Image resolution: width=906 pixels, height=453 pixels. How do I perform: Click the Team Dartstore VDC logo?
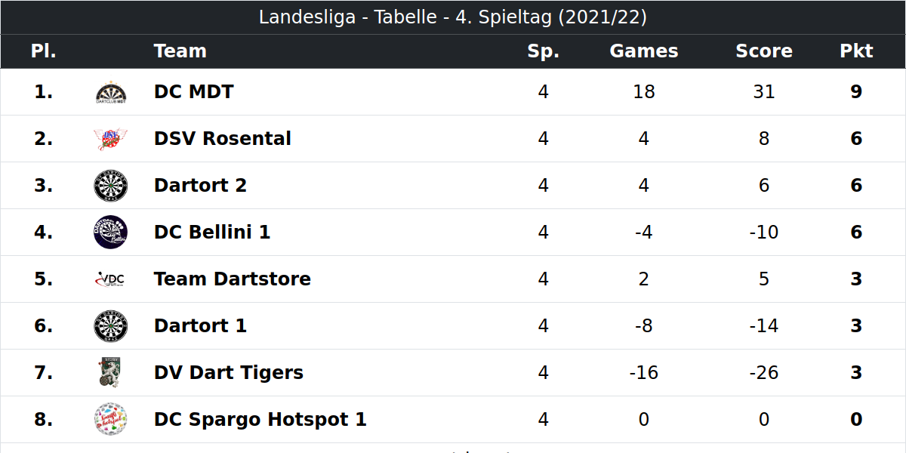coord(111,279)
